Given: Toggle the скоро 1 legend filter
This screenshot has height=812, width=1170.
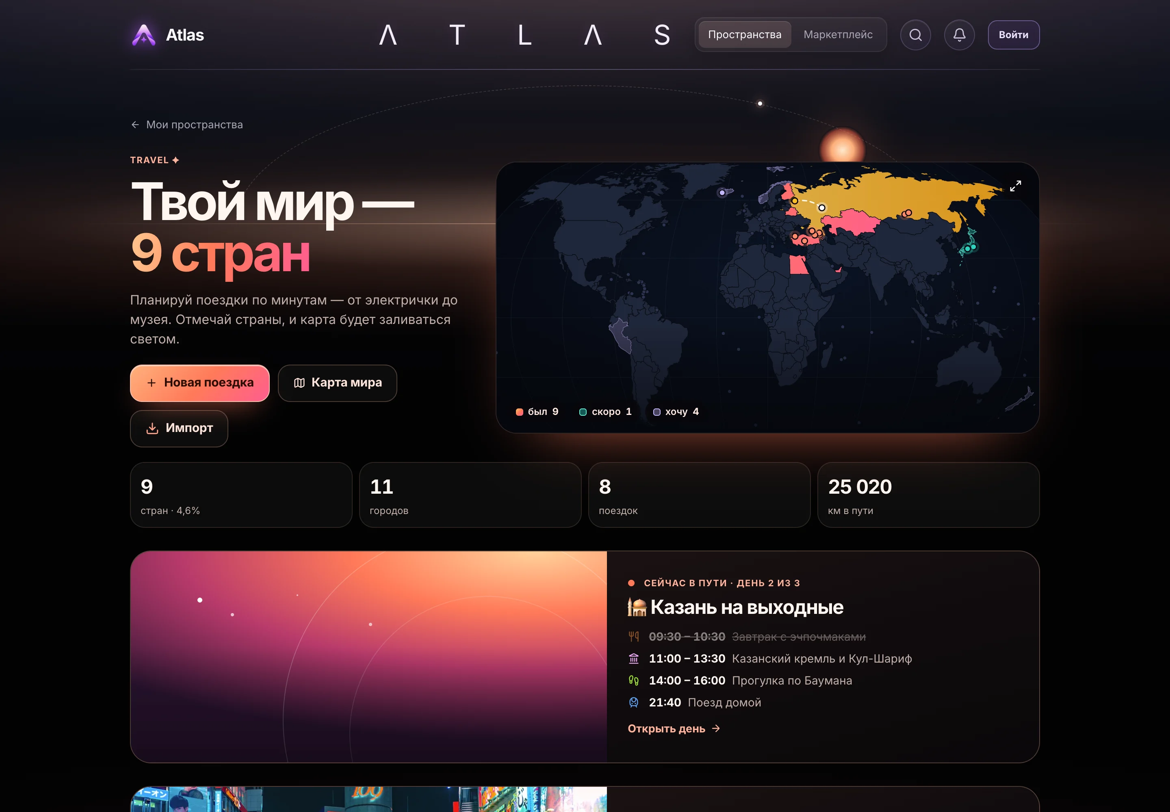Looking at the screenshot, I should tap(605, 412).
